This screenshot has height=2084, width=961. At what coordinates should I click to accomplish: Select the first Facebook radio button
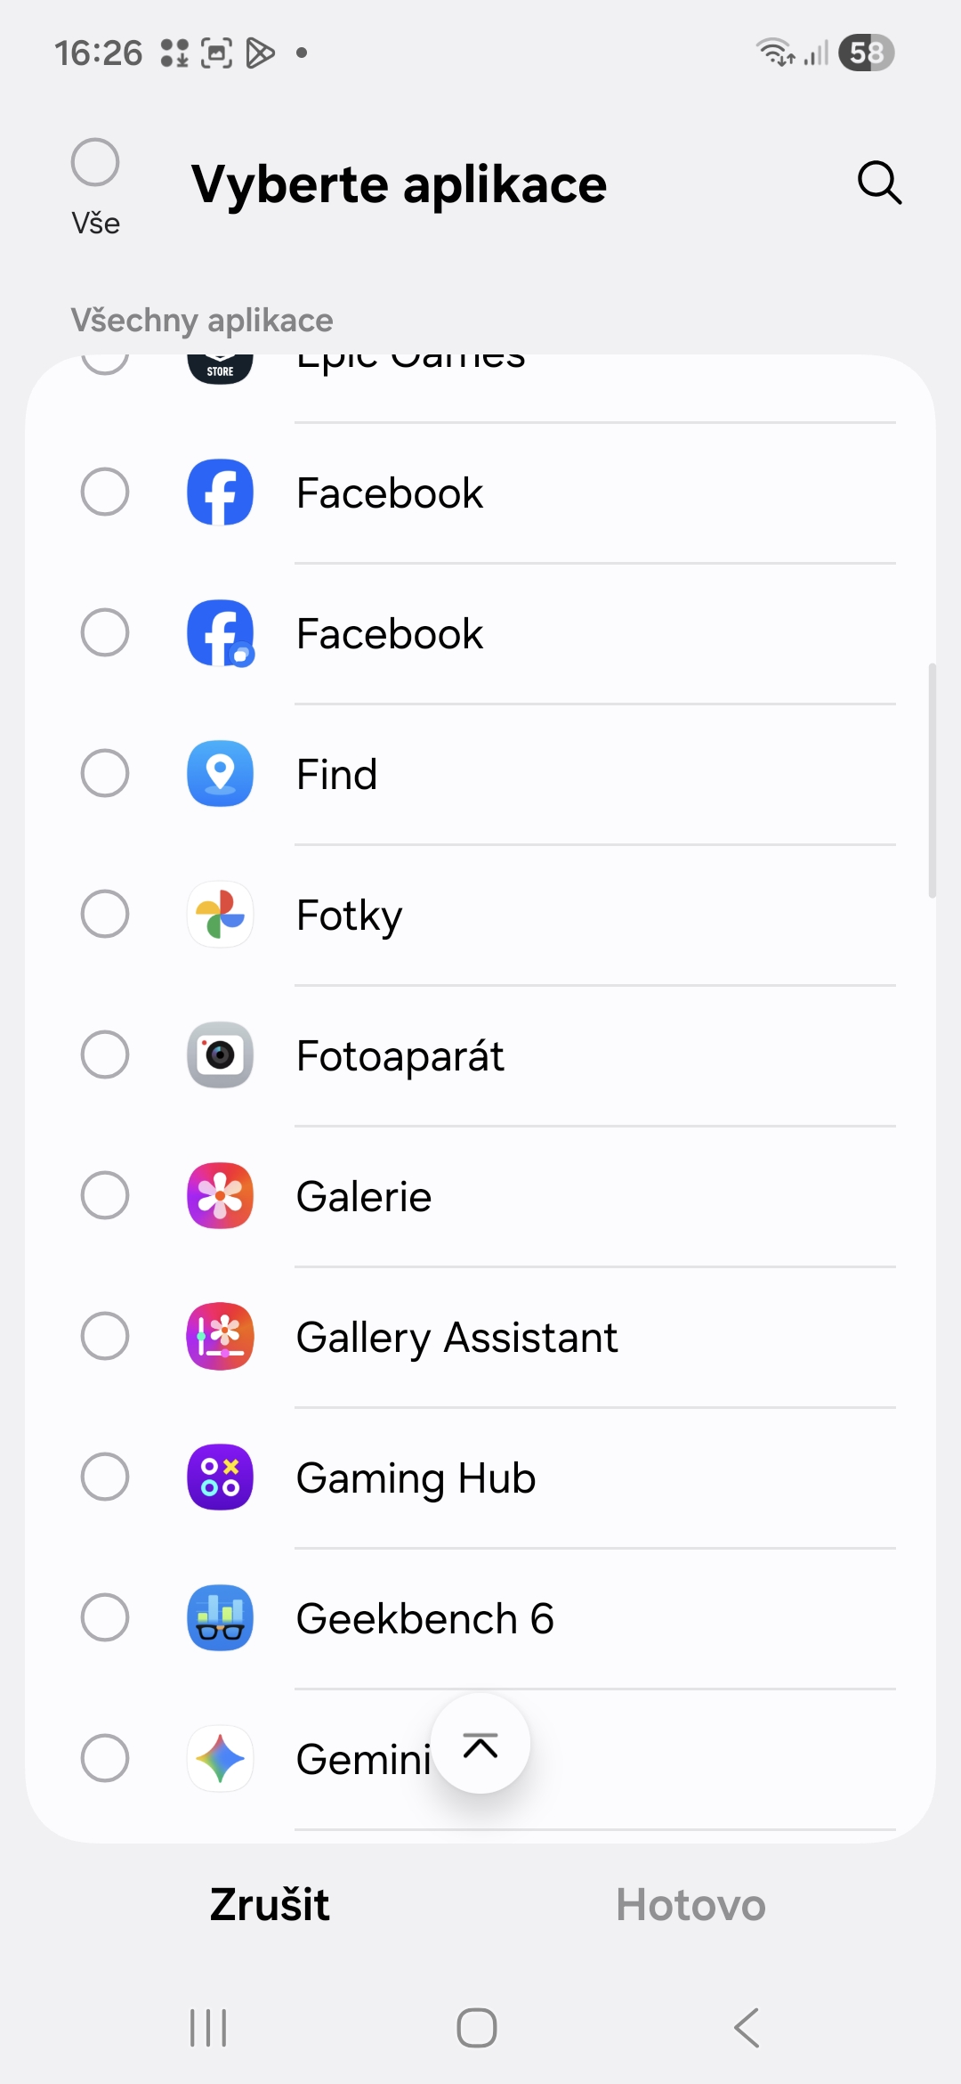coord(105,493)
